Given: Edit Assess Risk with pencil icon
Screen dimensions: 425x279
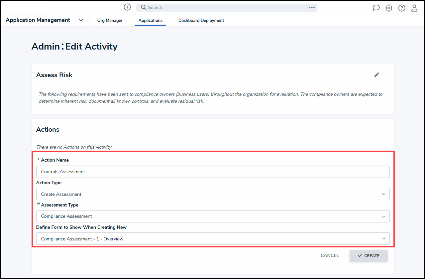Looking at the screenshot, I should point(376,75).
